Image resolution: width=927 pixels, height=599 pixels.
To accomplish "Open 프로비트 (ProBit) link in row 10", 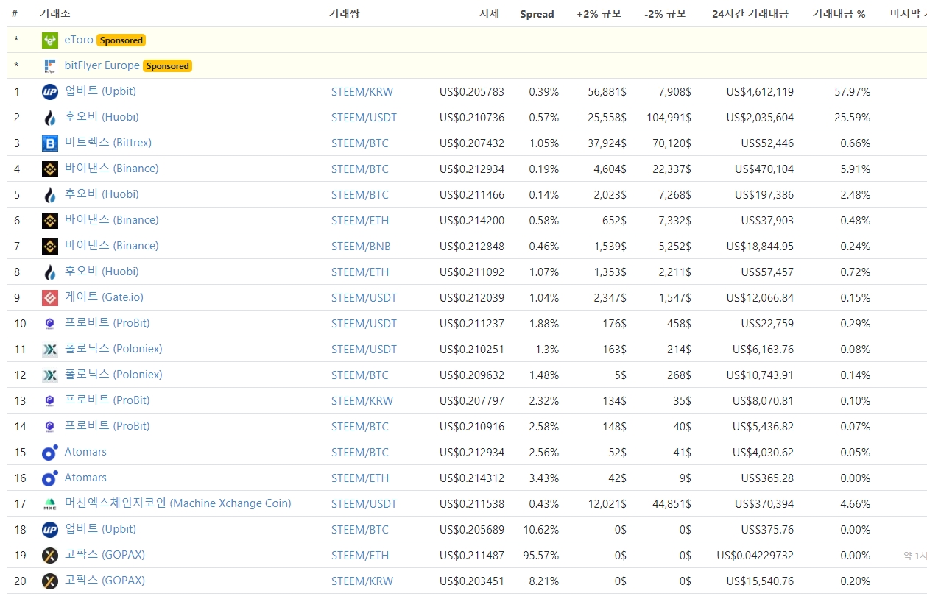I will (107, 323).
